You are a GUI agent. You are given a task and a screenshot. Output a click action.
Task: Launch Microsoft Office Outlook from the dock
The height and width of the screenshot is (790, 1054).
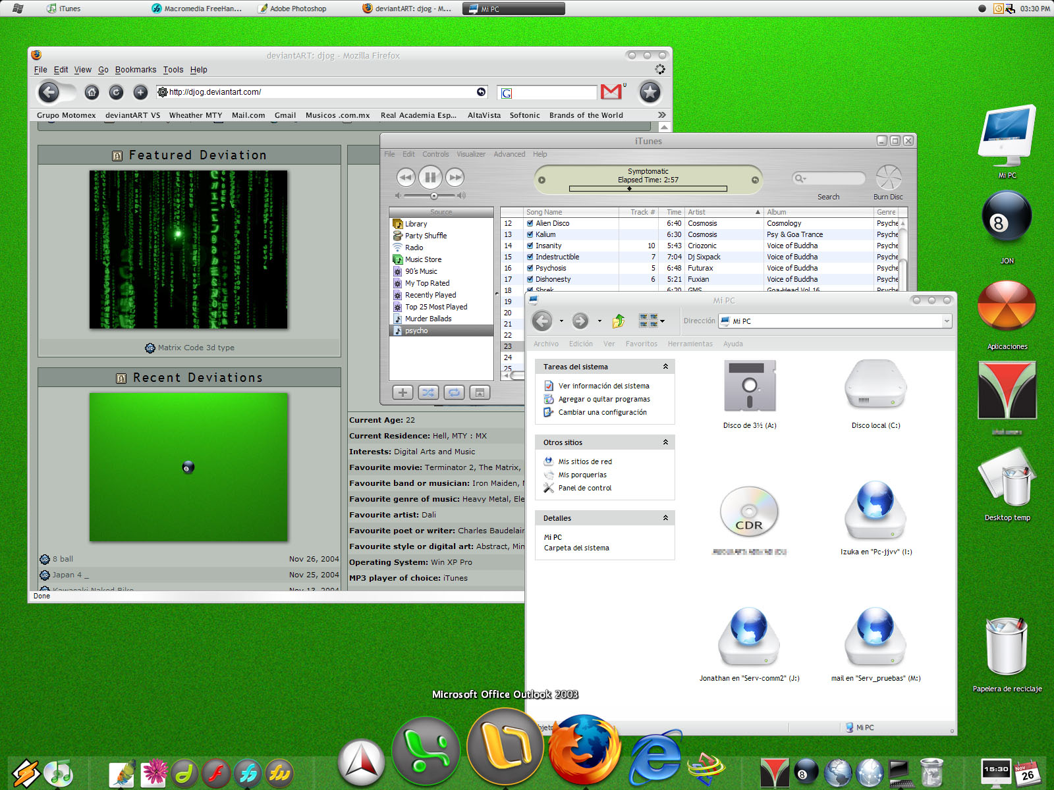pyautogui.click(x=505, y=747)
